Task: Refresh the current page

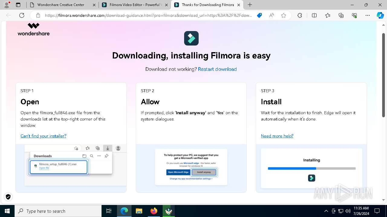Action: [x=22, y=15]
